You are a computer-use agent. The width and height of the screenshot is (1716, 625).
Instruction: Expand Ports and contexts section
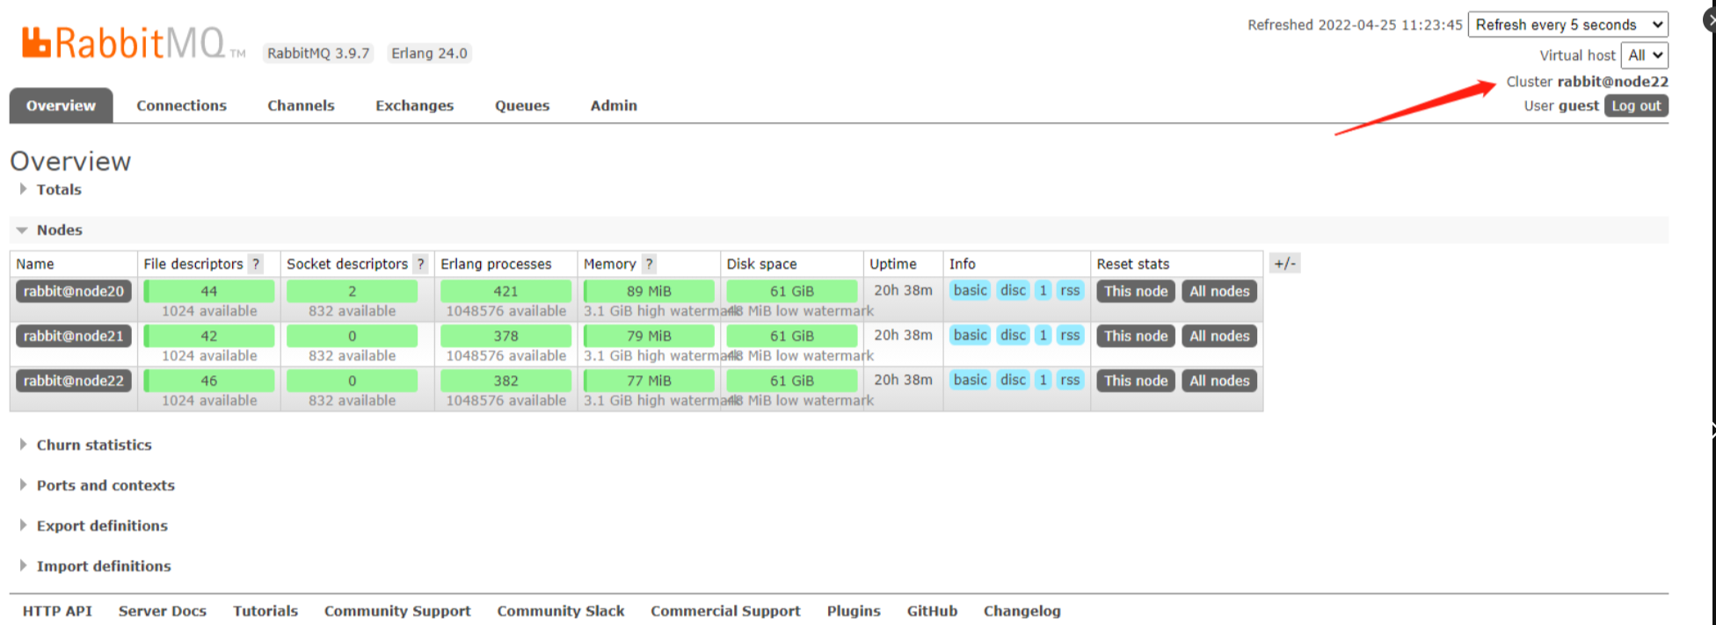click(97, 485)
